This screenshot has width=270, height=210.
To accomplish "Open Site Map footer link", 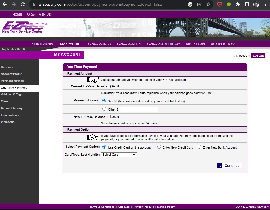I will tap(124, 207).
